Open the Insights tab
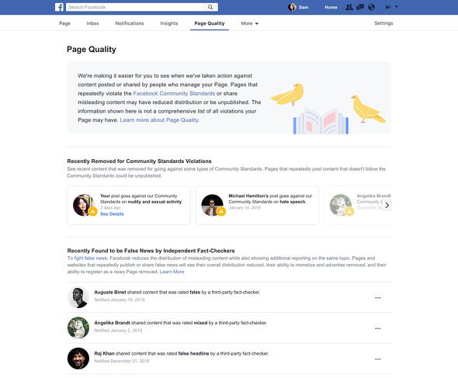This screenshot has width=458, height=378. tap(168, 23)
